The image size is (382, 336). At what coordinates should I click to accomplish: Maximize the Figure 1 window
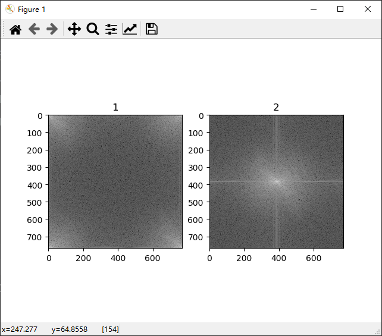(340, 10)
